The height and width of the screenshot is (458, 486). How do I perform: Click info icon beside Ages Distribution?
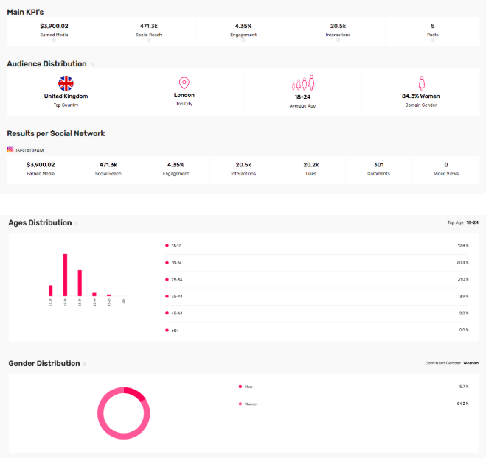coord(77,223)
